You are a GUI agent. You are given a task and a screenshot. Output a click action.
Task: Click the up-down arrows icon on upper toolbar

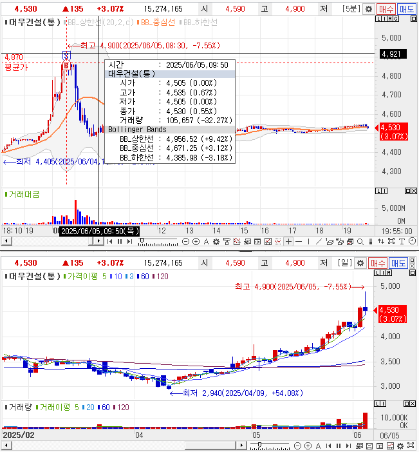click(x=381, y=241)
